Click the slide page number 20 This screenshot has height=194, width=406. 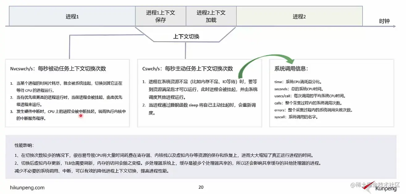pyautogui.click(x=201, y=187)
